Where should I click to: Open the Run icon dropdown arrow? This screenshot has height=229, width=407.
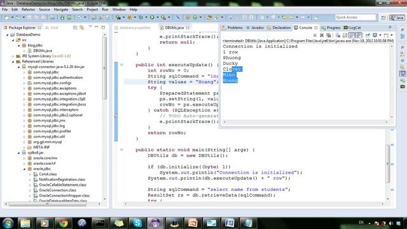point(157,17)
